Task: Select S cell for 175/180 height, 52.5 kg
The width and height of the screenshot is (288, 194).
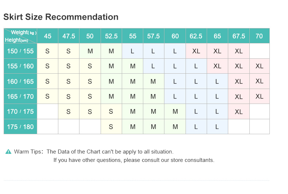Action: pos(111,127)
